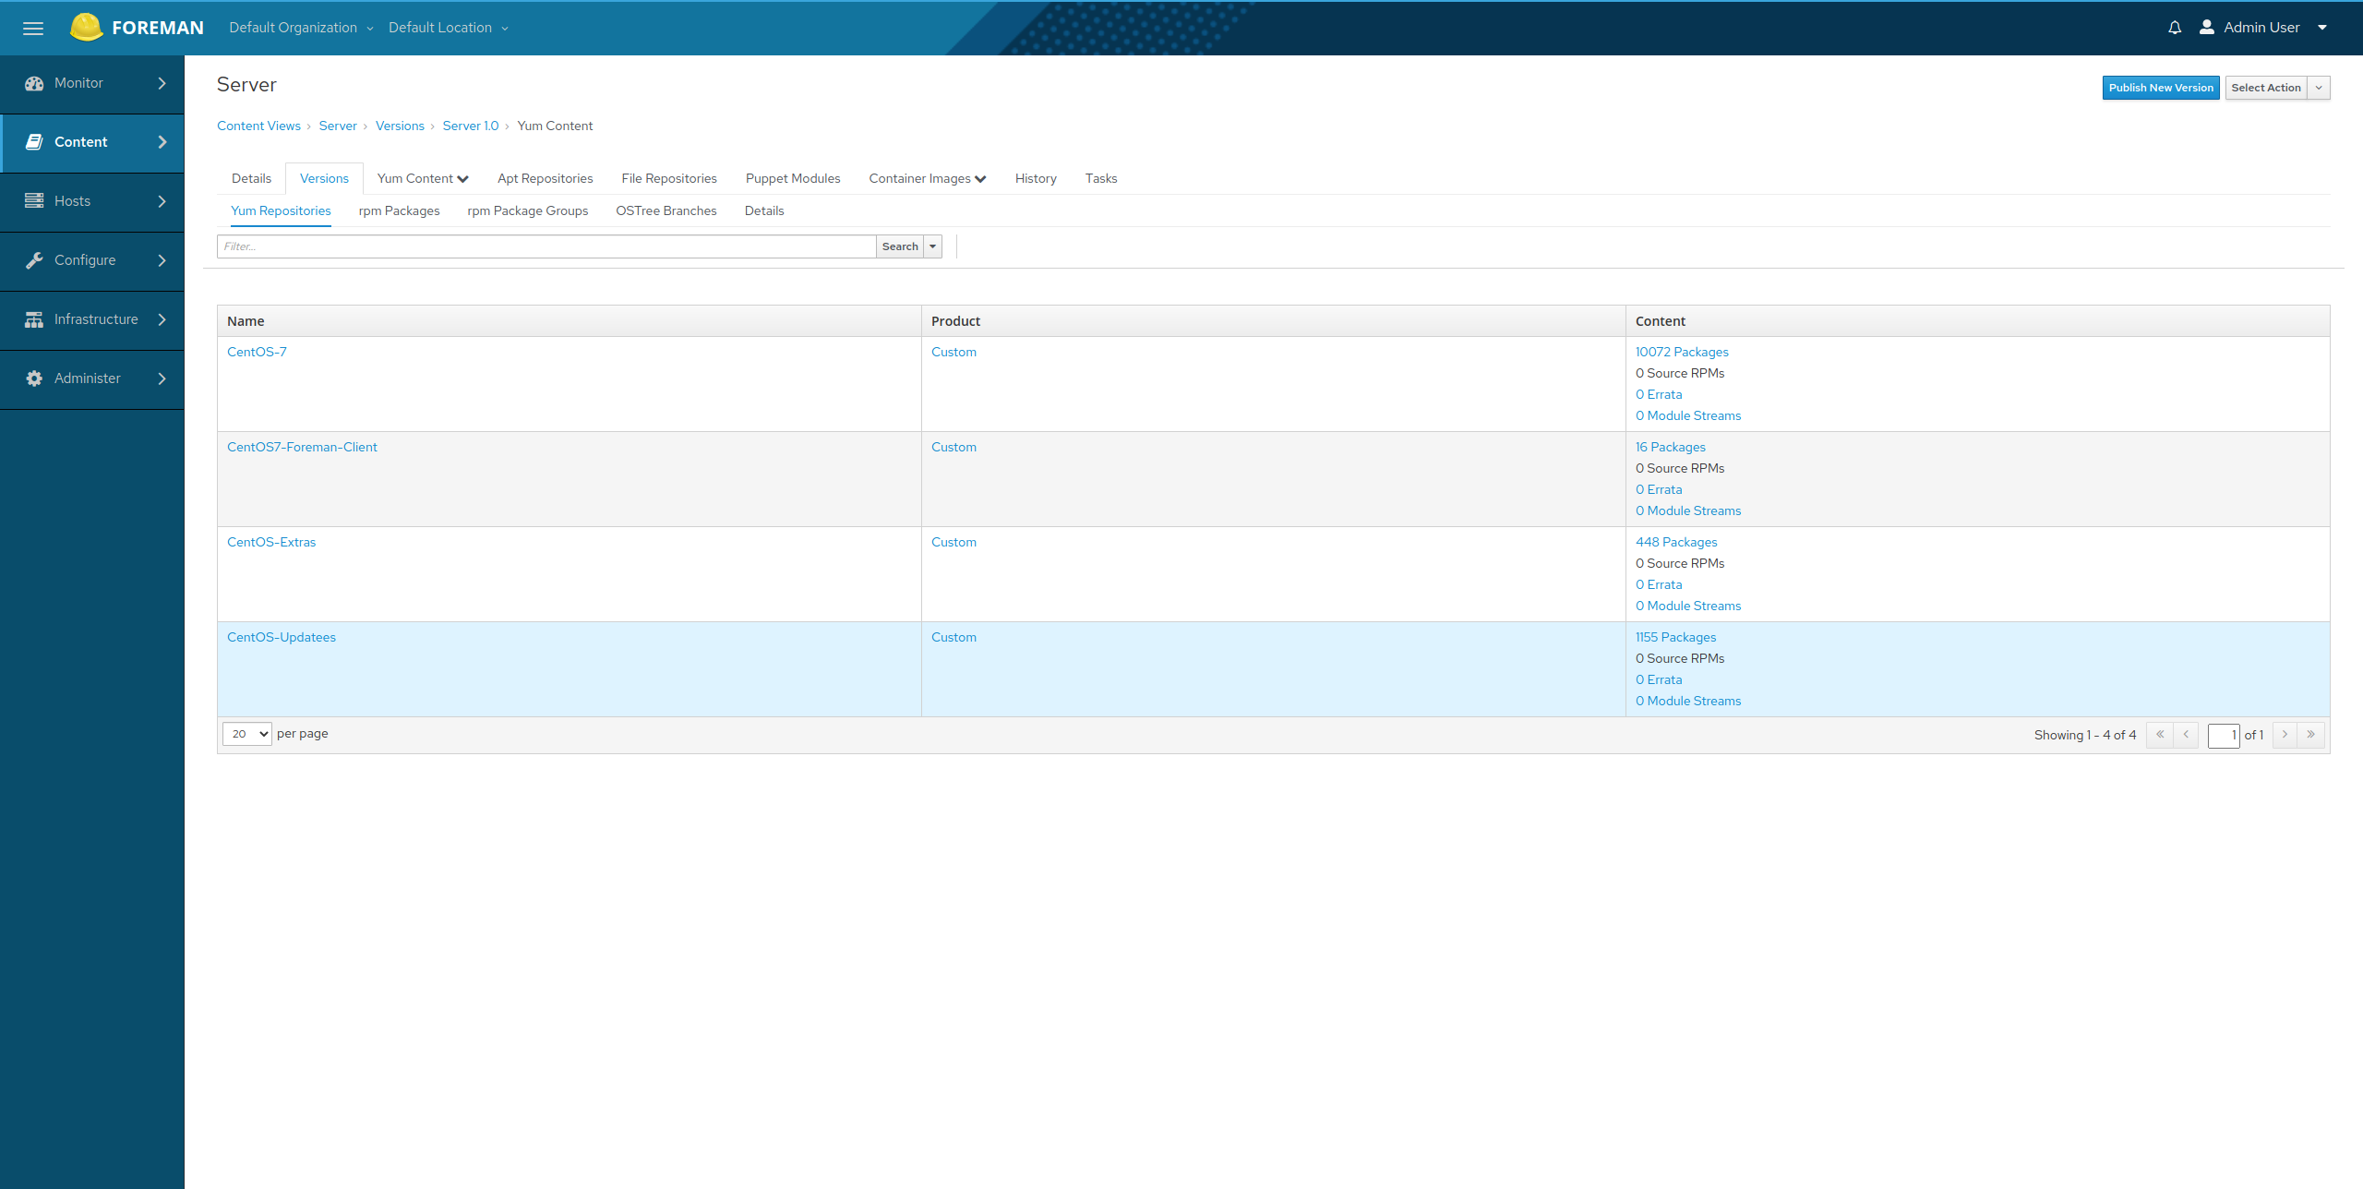Viewport: 2363px width, 1189px height.
Task: Open Content Views breadcrumb link
Action: 258,126
